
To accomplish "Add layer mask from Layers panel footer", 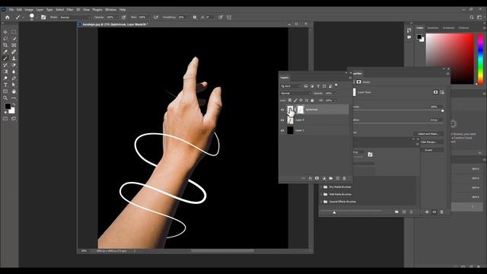I will [317, 178].
